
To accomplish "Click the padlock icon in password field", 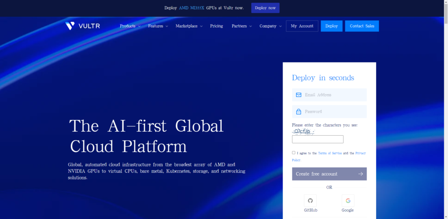I will click(x=298, y=112).
